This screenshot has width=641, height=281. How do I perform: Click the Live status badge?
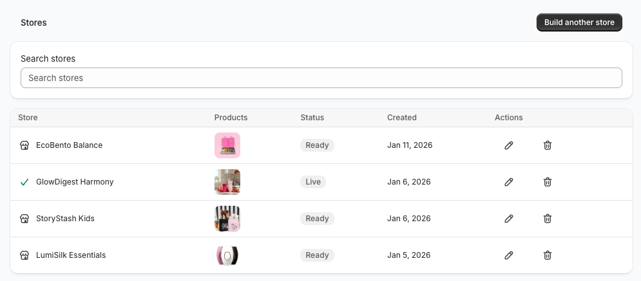[x=313, y=182]
